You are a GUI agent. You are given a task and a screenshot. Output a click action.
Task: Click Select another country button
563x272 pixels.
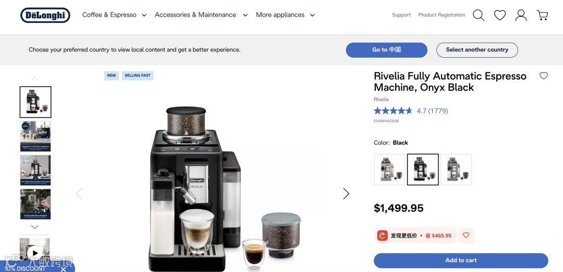click(477, 50)
